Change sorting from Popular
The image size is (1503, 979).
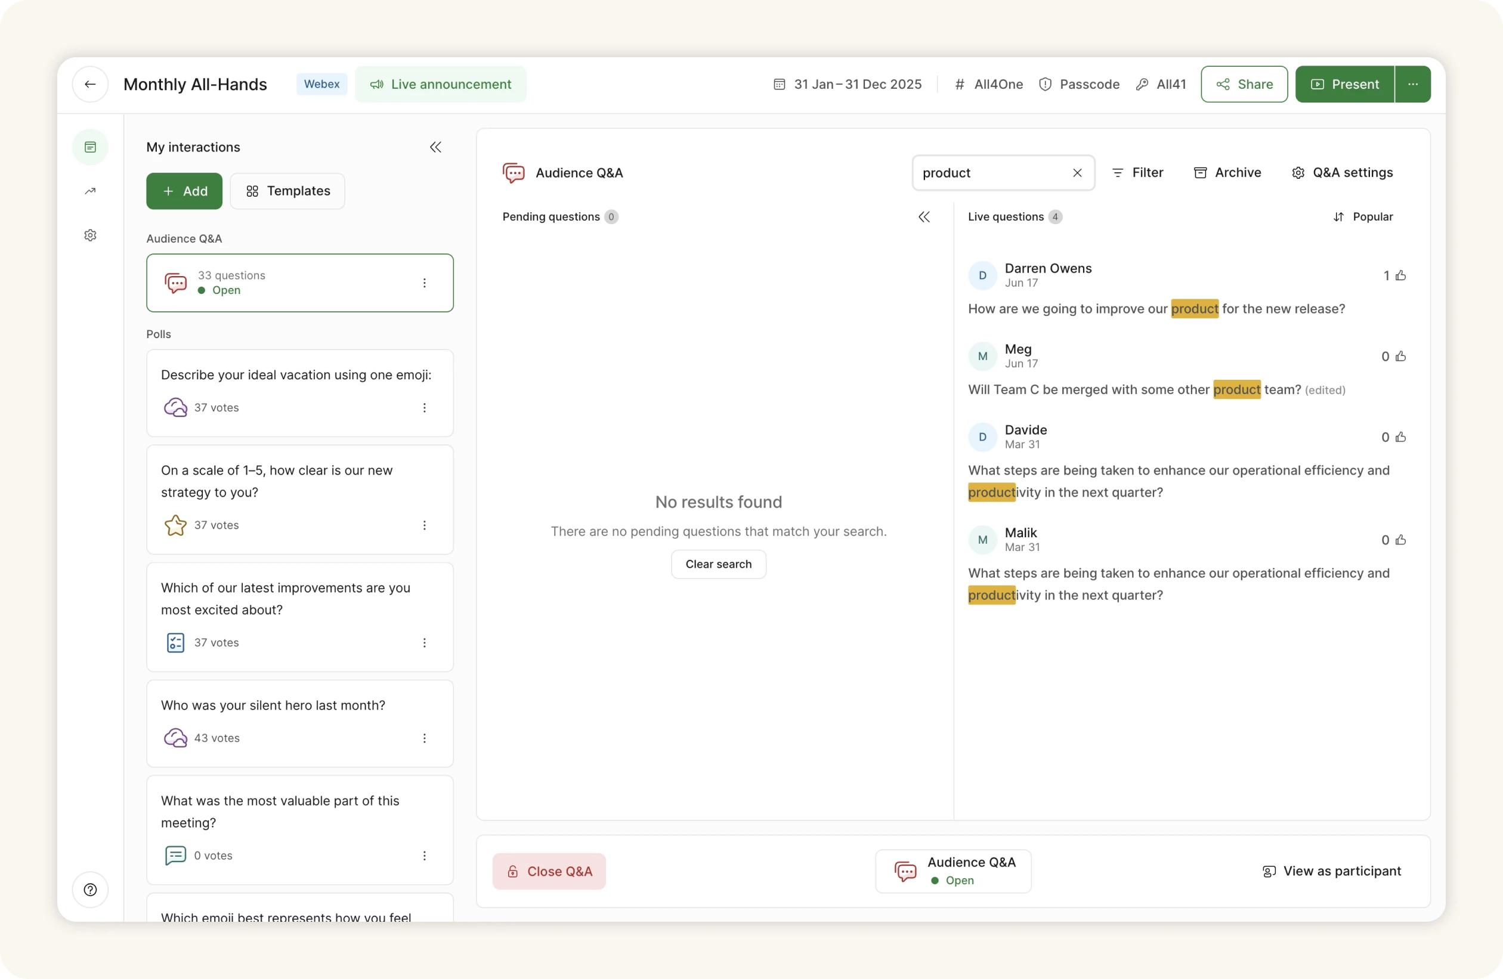coord(1363,217)
